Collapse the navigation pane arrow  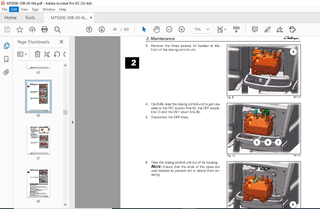click(x=72, y=122)
